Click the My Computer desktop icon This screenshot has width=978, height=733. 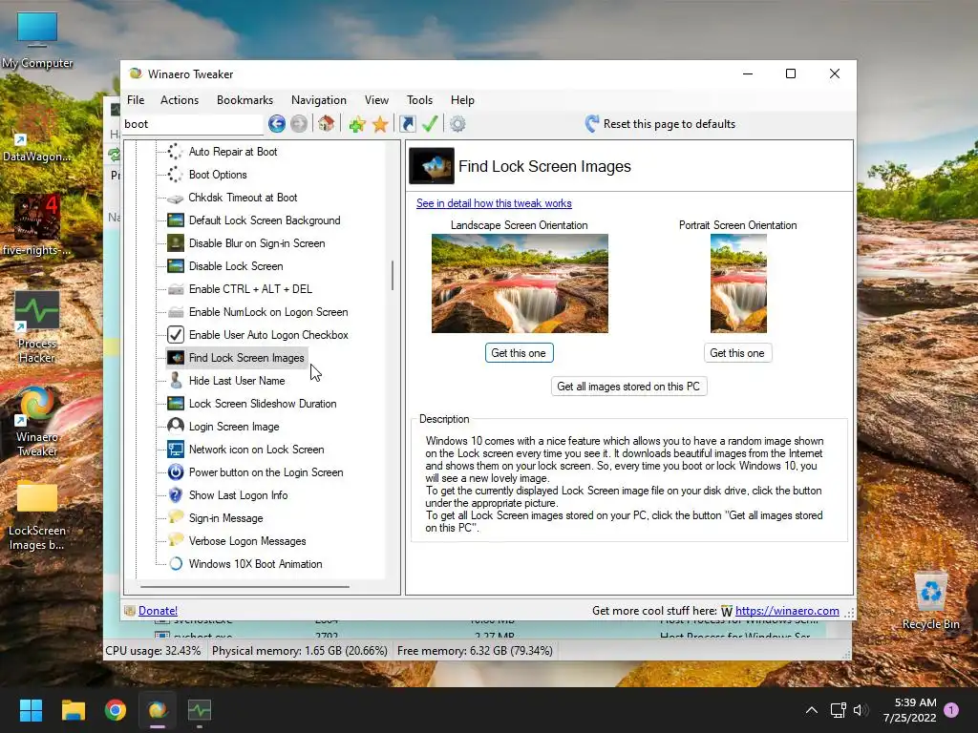[37, 40]
